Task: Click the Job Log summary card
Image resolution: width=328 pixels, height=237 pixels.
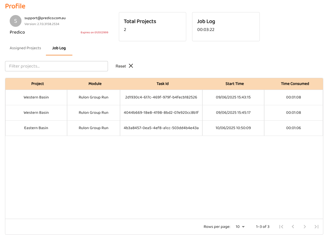Action: coord(226,27)
